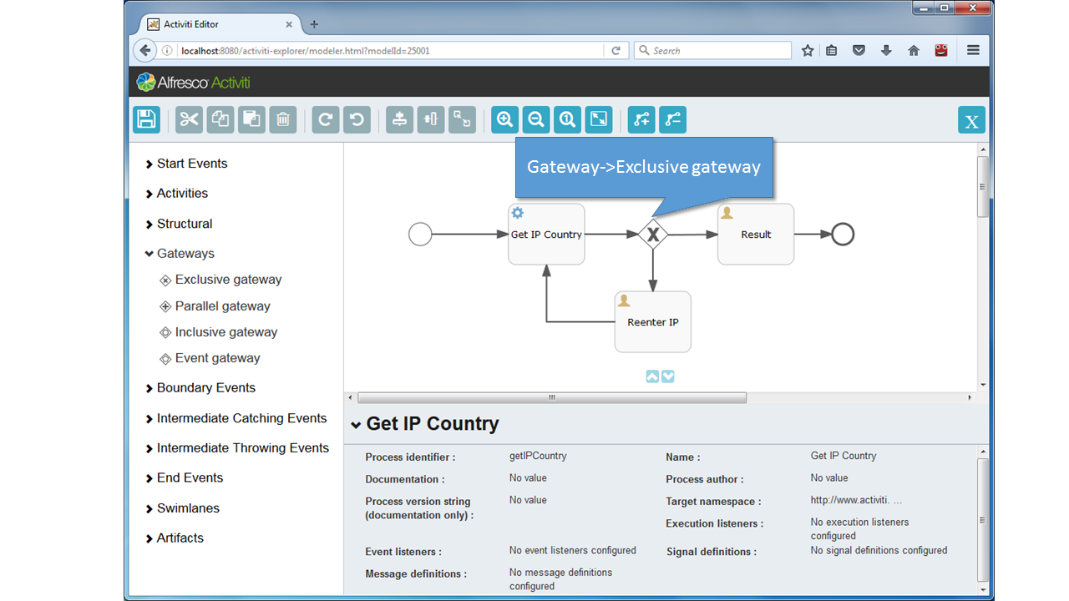This screenshot has width=1069, height=601.
Task: Collapse properties panel with the up arrow
Action: [x=652, y=376]
